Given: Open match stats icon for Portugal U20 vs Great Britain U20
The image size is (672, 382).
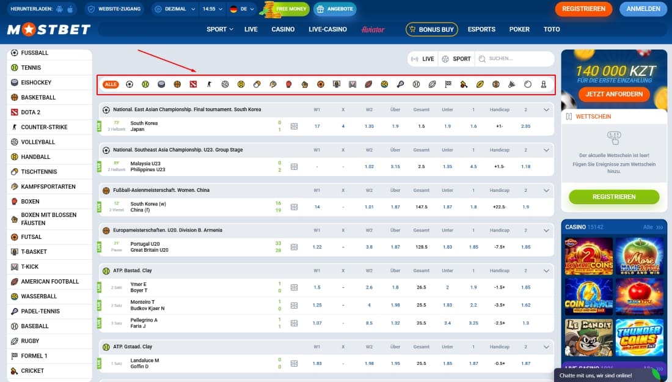Looking at the screenshot, I should 294,247.
